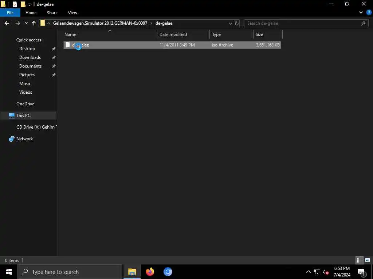Show hidden system tray icons
Image resolution: width=373 pixels, height=279 pixels.
[x=308, y=272]
